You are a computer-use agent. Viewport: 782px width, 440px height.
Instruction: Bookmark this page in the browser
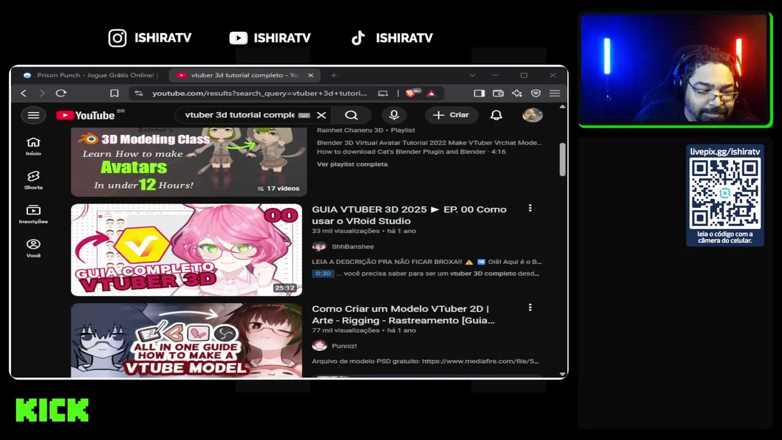click(114, 93)
